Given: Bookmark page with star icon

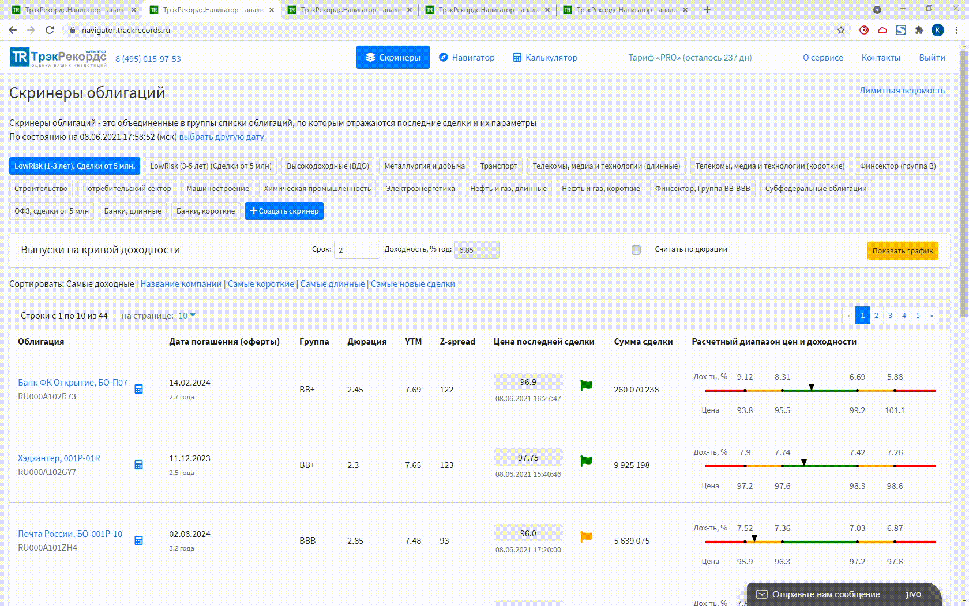Looking at the screenshot, I should point(841,30).
